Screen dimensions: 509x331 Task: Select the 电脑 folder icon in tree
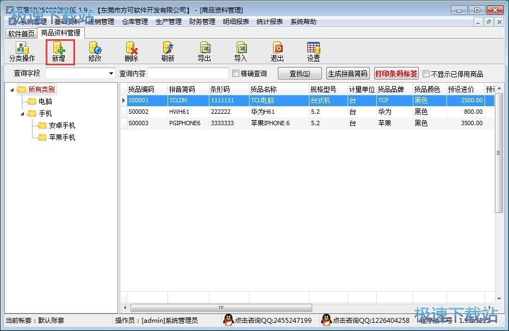point(32,101)
